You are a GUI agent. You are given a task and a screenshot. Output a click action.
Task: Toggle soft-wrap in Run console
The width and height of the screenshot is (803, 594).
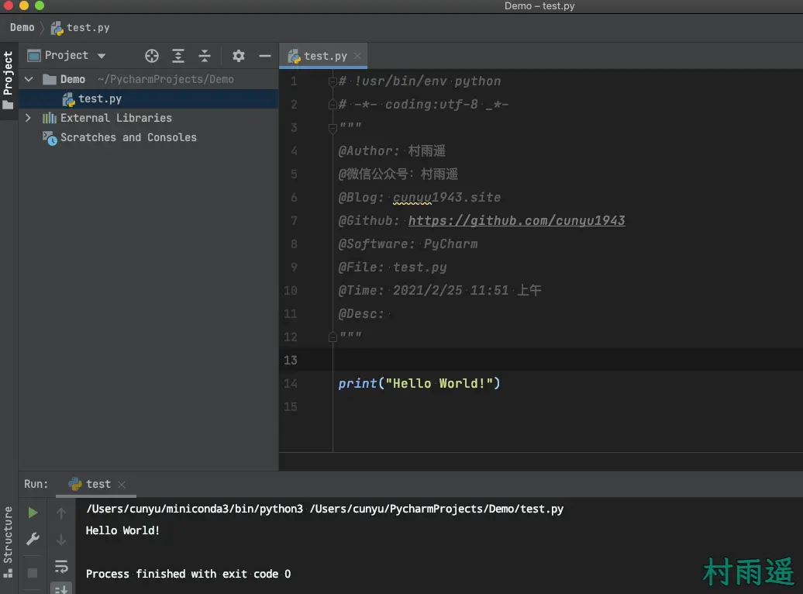(61, 566)
